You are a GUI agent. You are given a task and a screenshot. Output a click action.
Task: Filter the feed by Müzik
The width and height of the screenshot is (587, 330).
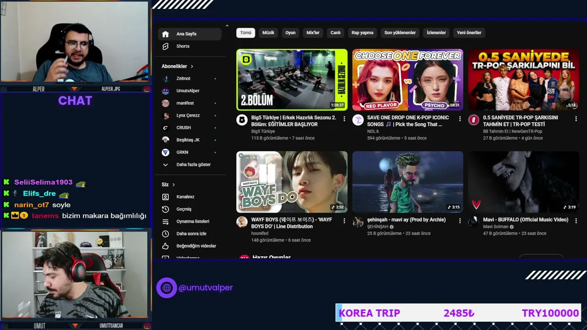pyautogui.click(x=268, y=33)
